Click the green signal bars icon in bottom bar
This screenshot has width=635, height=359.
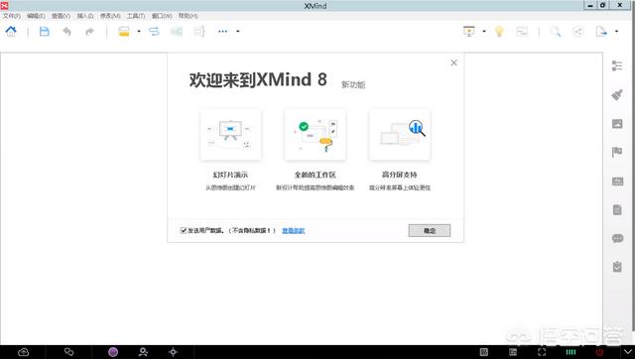(x=571, y=352)
